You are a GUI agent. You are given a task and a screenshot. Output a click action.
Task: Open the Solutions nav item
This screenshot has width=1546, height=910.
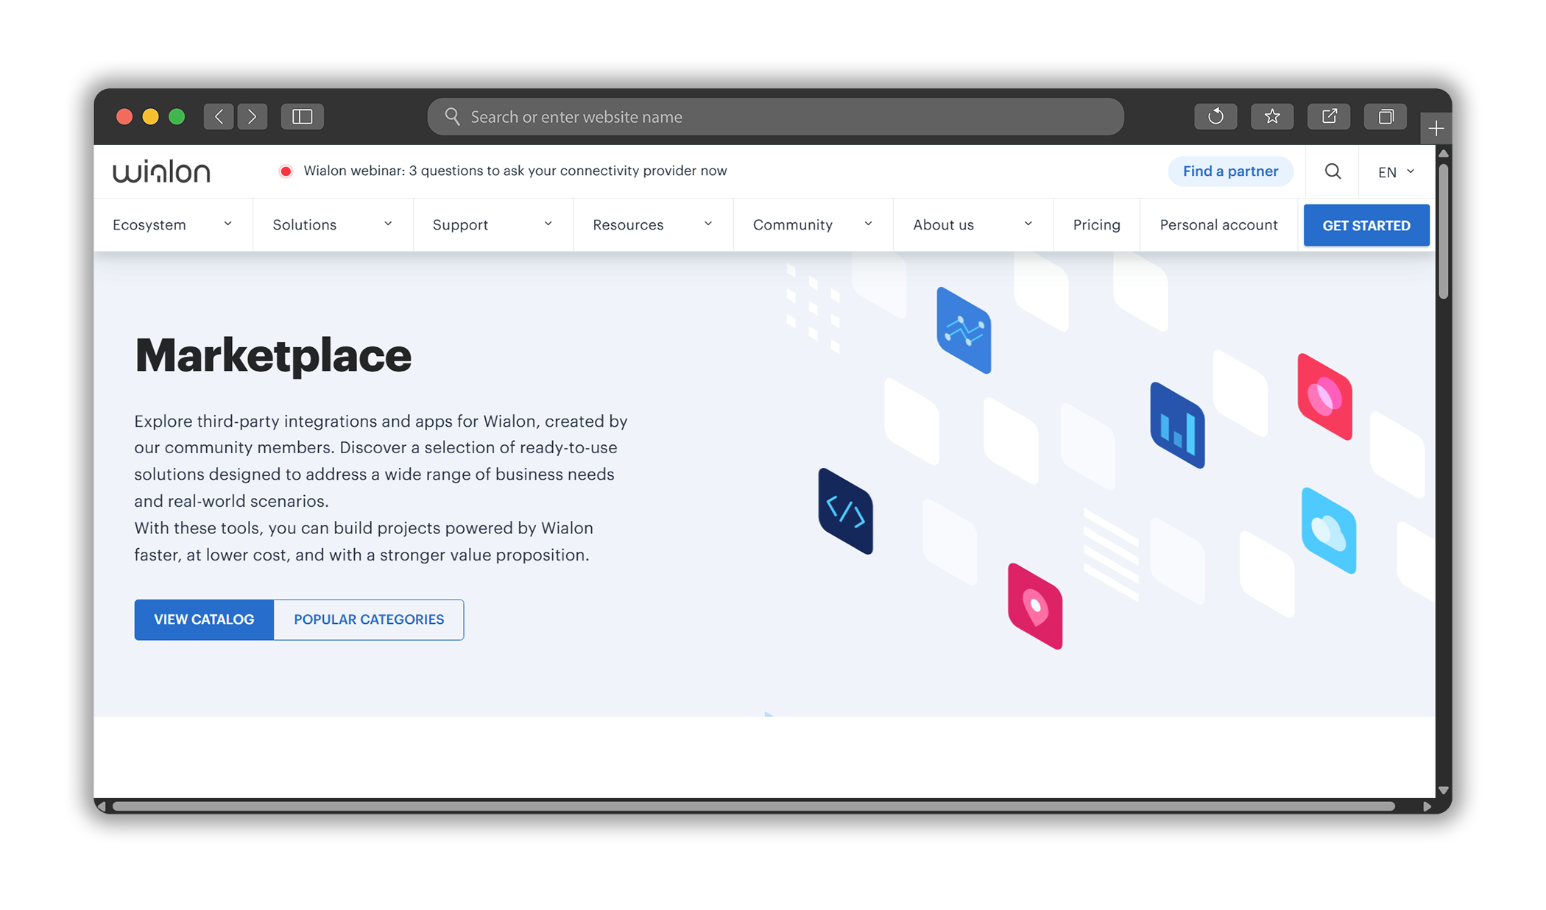tap(305, 225)
